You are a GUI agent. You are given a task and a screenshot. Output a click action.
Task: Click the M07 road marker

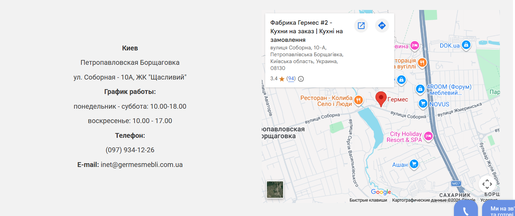[456, 183]
